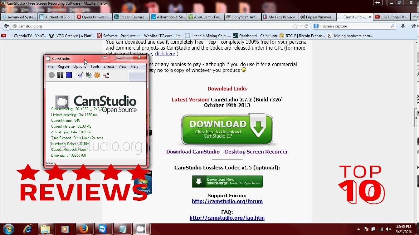The width and height of the screenshot is (419, 235).
Task: Open the camstudio.org/faq.htm link
Action: coord(227,218)
